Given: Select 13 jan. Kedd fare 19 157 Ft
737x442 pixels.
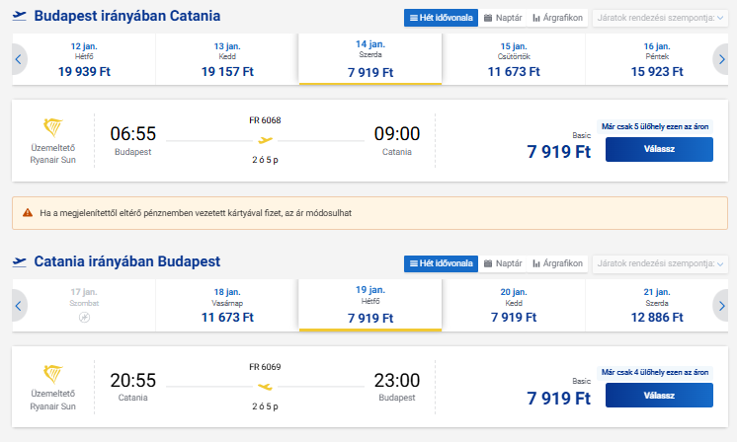Looking at the screenshot, I should (227, 60).
